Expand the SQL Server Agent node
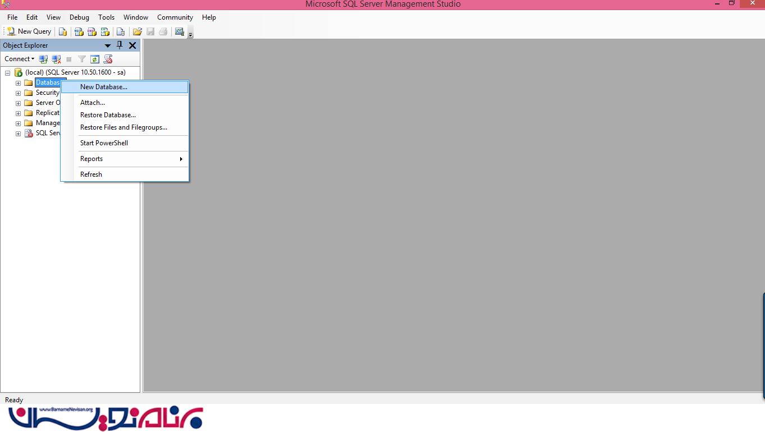This screenshot has width=765, height=432. 18,134
